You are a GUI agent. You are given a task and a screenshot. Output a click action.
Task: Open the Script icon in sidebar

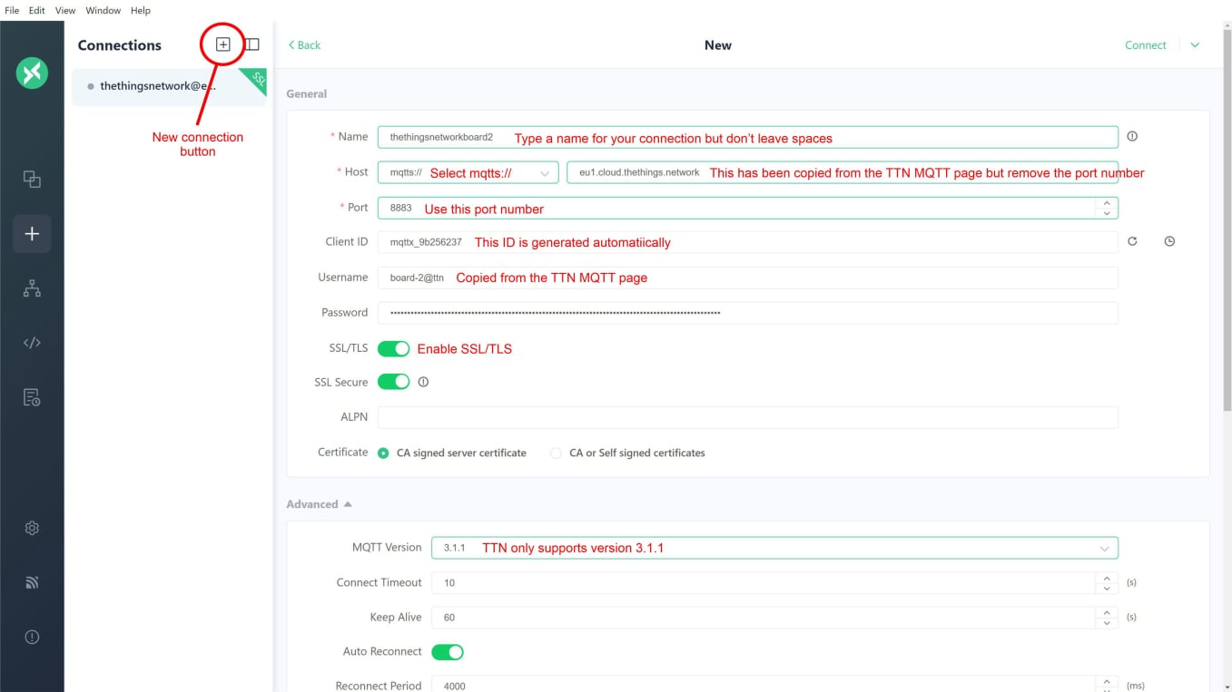[32, 343]
